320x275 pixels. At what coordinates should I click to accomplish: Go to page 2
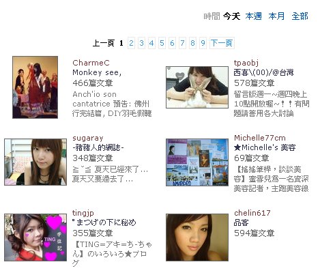click(131, 43)
